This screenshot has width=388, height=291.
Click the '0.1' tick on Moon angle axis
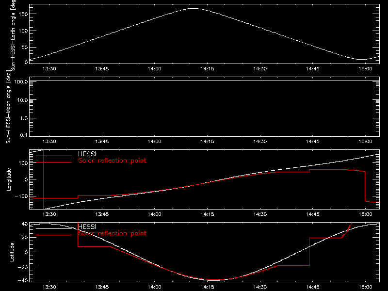tap(24, 135)
